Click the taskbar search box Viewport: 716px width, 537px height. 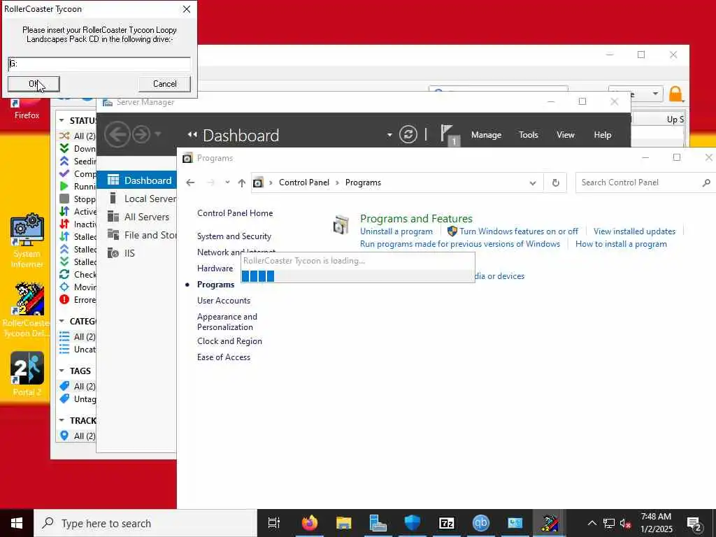(145, 523)
